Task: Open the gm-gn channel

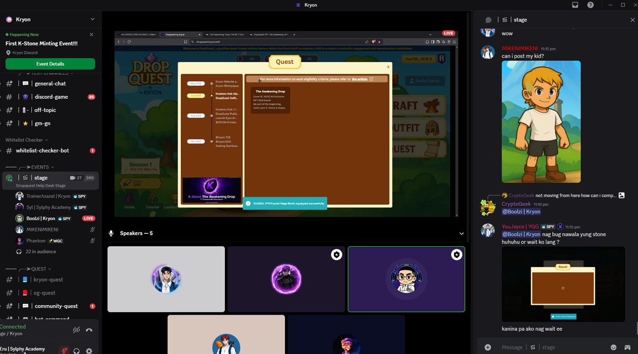Action: [49, 123]
